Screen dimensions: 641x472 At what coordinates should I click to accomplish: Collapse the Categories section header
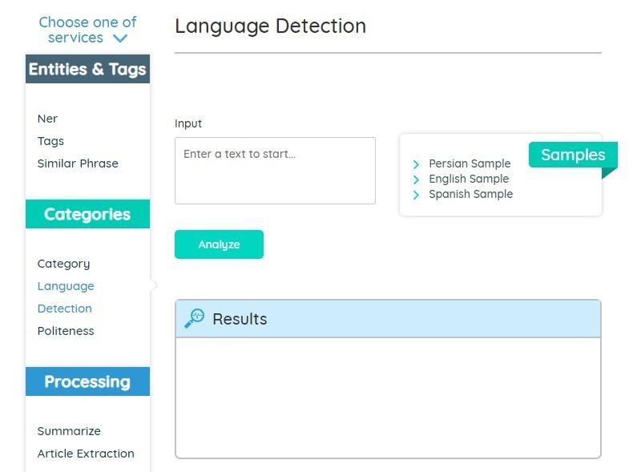pos(87,215)
